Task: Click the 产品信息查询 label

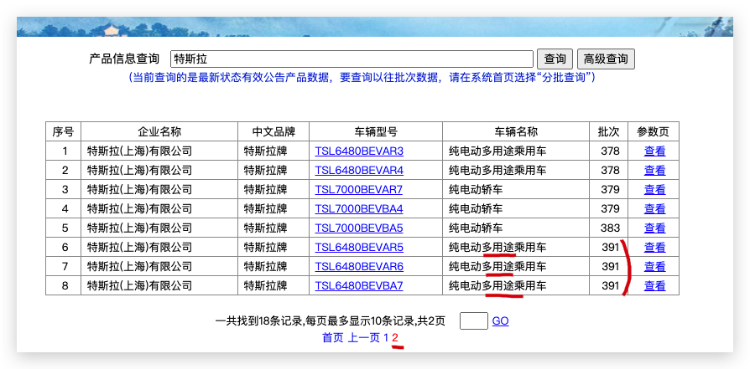Action: tap(124, 59)
